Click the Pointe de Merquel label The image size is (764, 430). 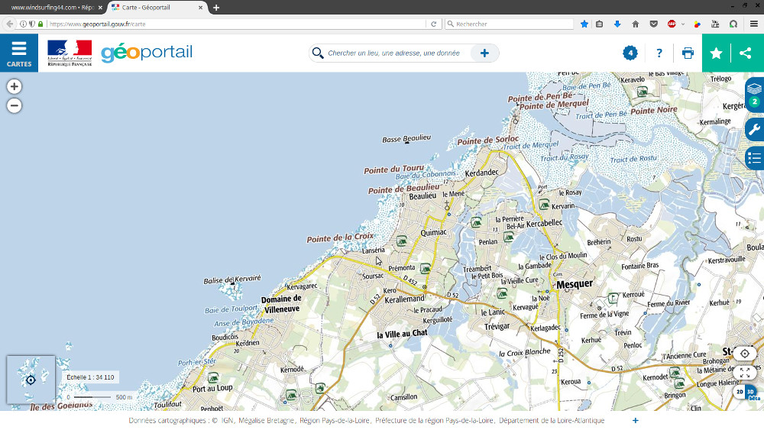click(554, 105)
